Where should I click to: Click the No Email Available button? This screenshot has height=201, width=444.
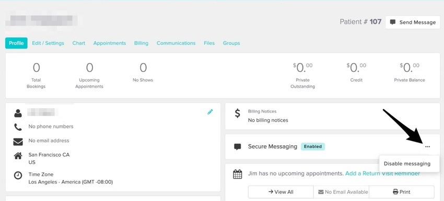tap(341, 192)
